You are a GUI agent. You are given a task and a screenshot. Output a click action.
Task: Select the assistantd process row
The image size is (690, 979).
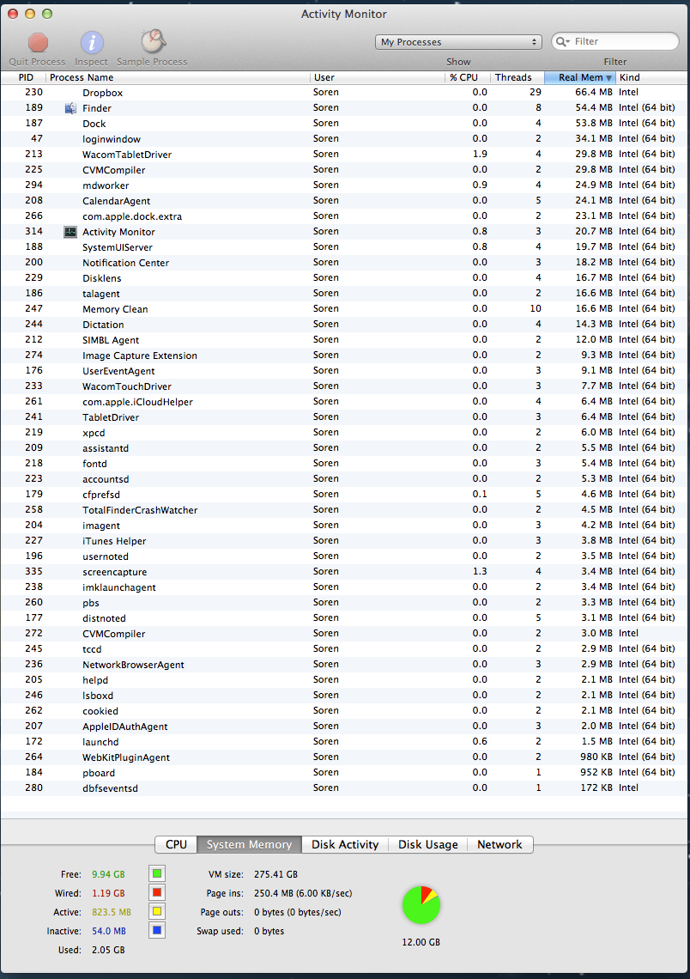[x=345, y=447]
